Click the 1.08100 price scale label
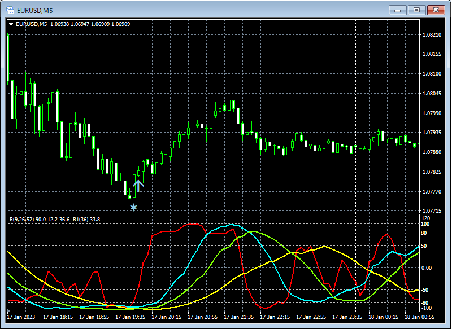The width and height of the screenshot is (452, 329). (432, 74)
